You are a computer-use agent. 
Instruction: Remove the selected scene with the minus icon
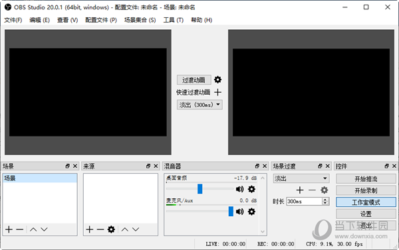19,229
